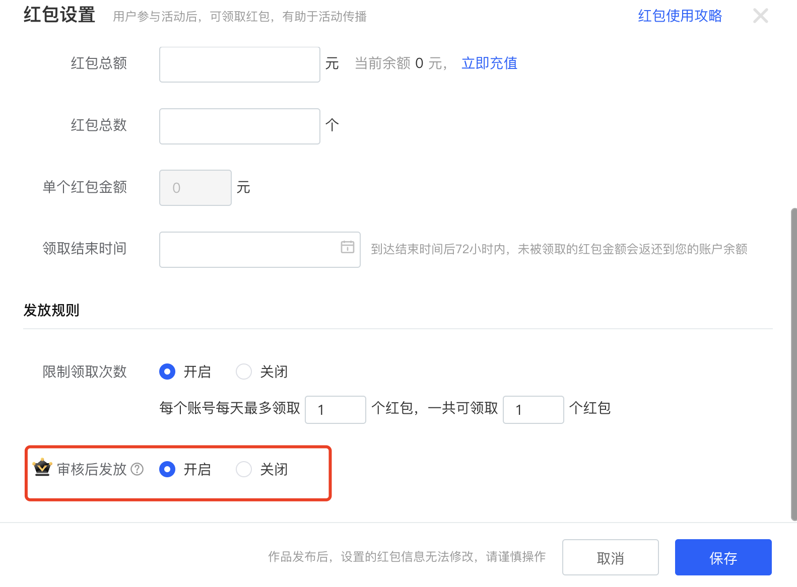Open the 红包使用攻略 link
Screen dimensions: 797x587
click(x=680, y=16)
